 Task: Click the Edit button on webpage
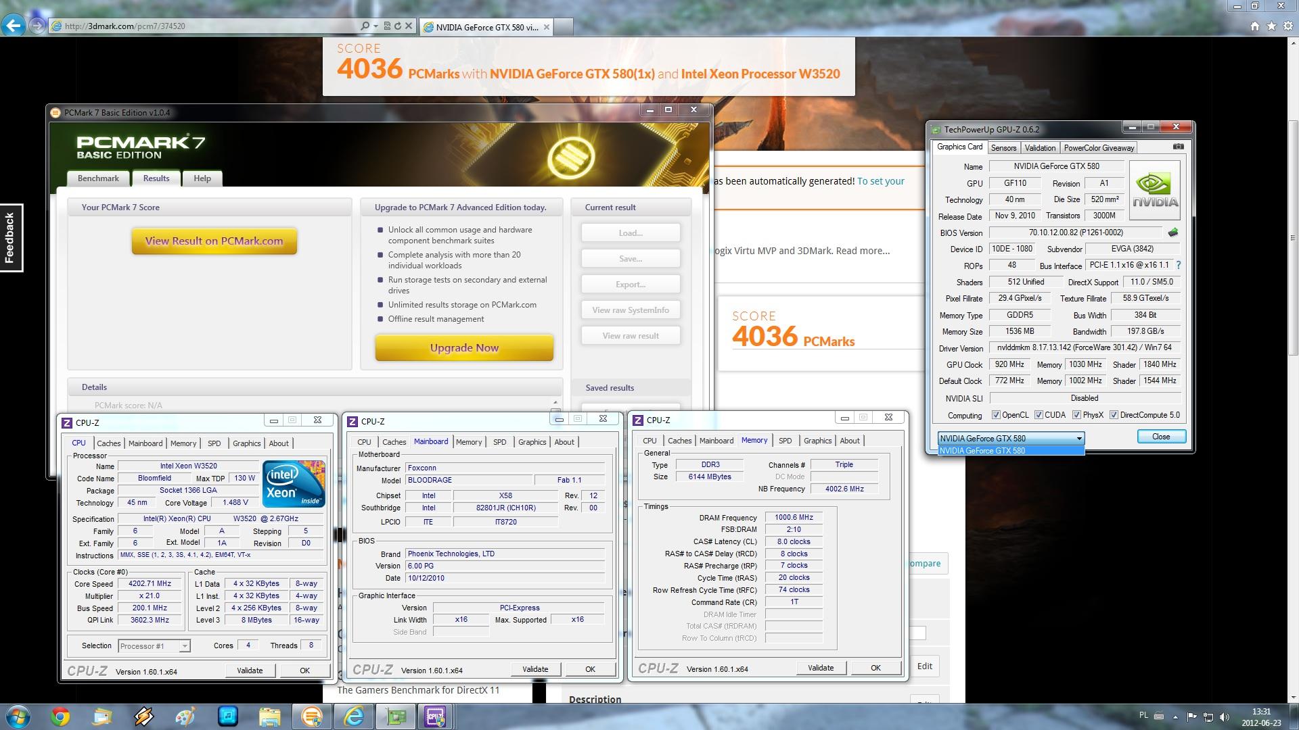(x=924, y=666)
